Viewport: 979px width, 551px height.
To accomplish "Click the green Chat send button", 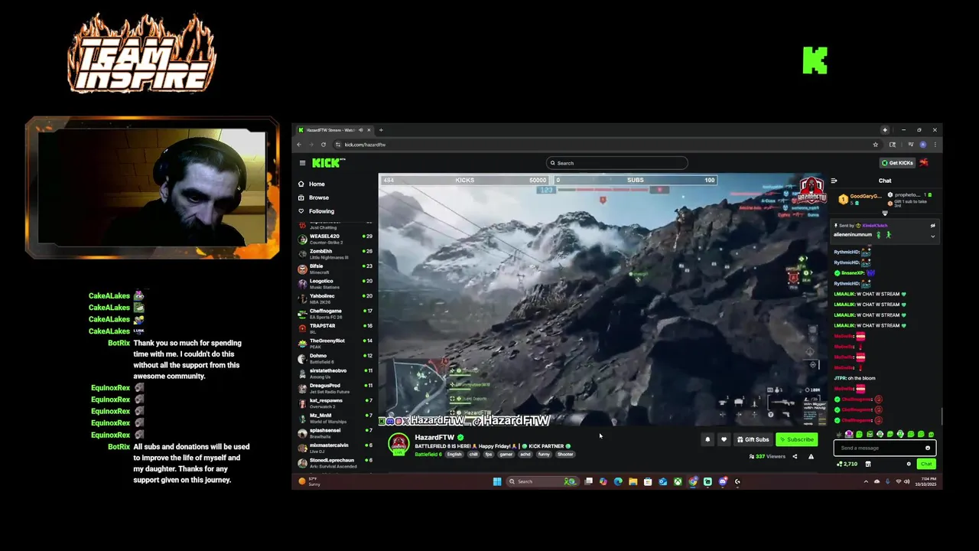I will click(926, 464).
